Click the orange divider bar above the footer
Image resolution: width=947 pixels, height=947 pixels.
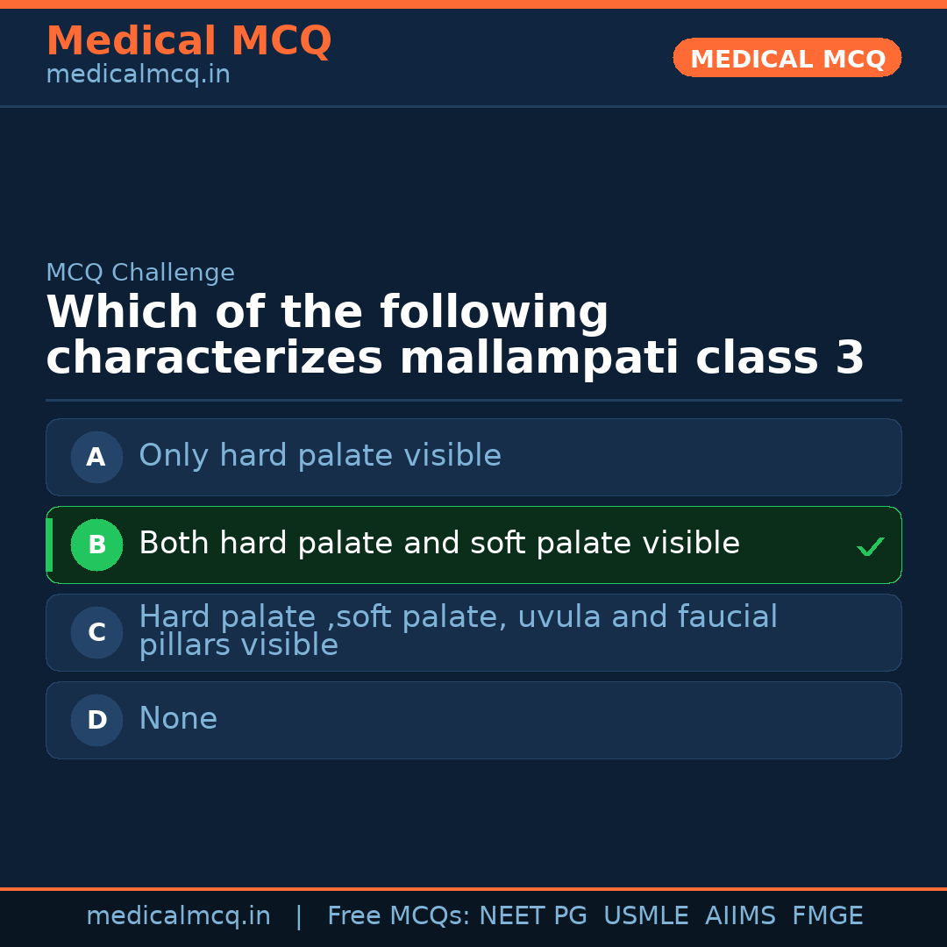click(473, 887)
